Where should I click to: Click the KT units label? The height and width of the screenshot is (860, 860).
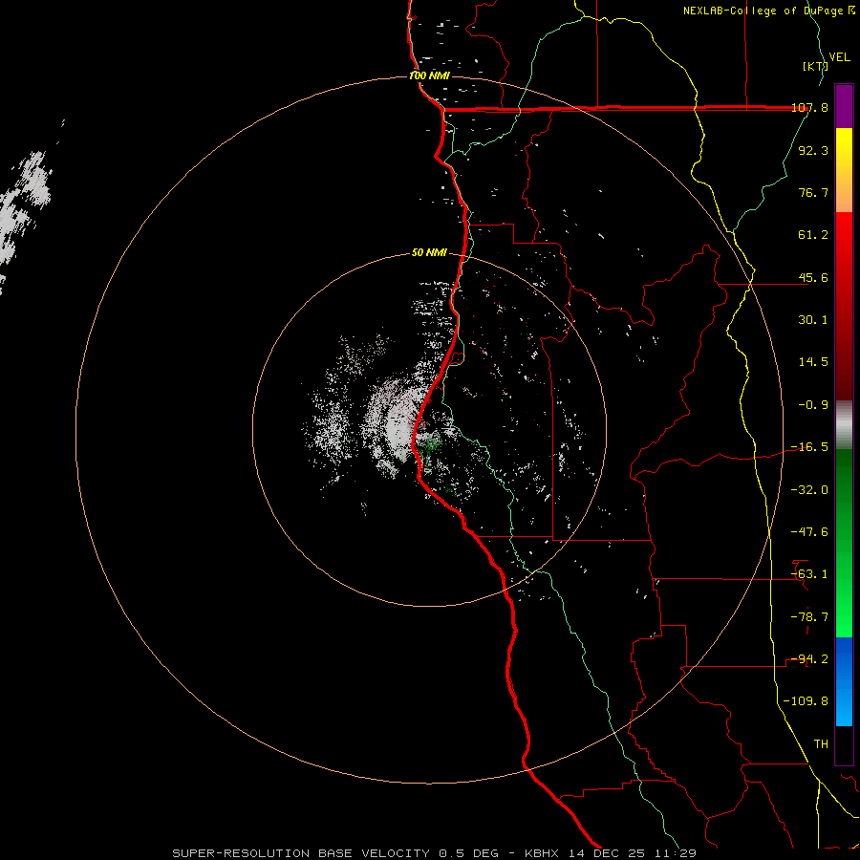click(x=815, y=66)
